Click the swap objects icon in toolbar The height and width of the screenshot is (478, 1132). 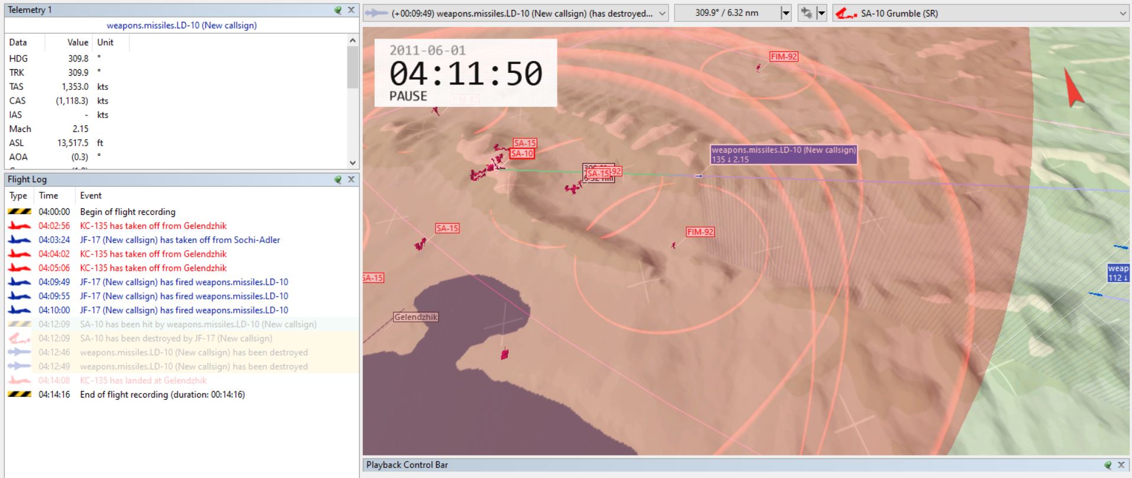pos(806,13)
